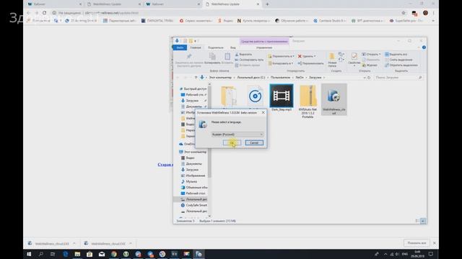Click OK in the language selection dialog
462x259 pixels.
coord(232,142)
